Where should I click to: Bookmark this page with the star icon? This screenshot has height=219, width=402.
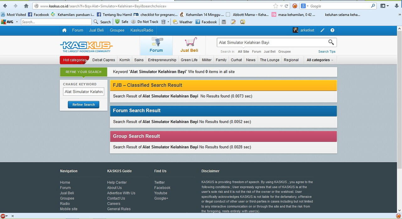[275, 6]
